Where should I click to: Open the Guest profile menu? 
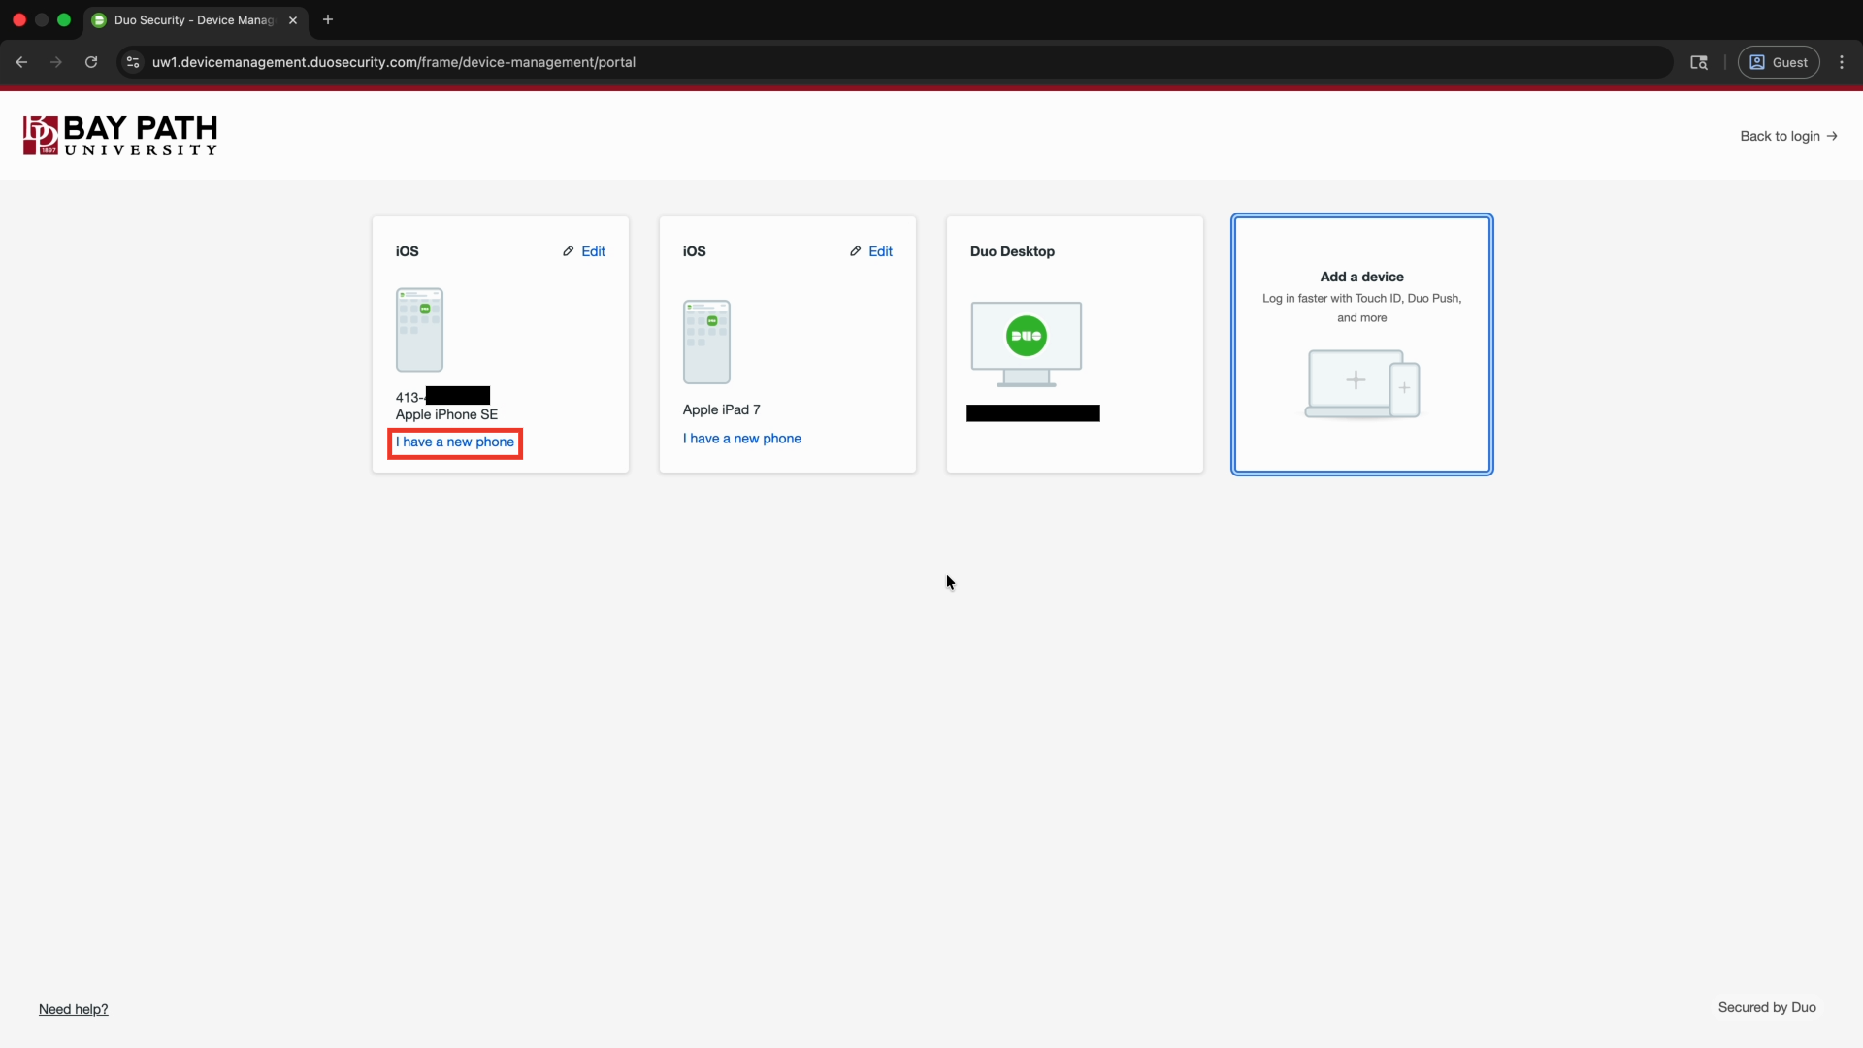(1779, 62)
